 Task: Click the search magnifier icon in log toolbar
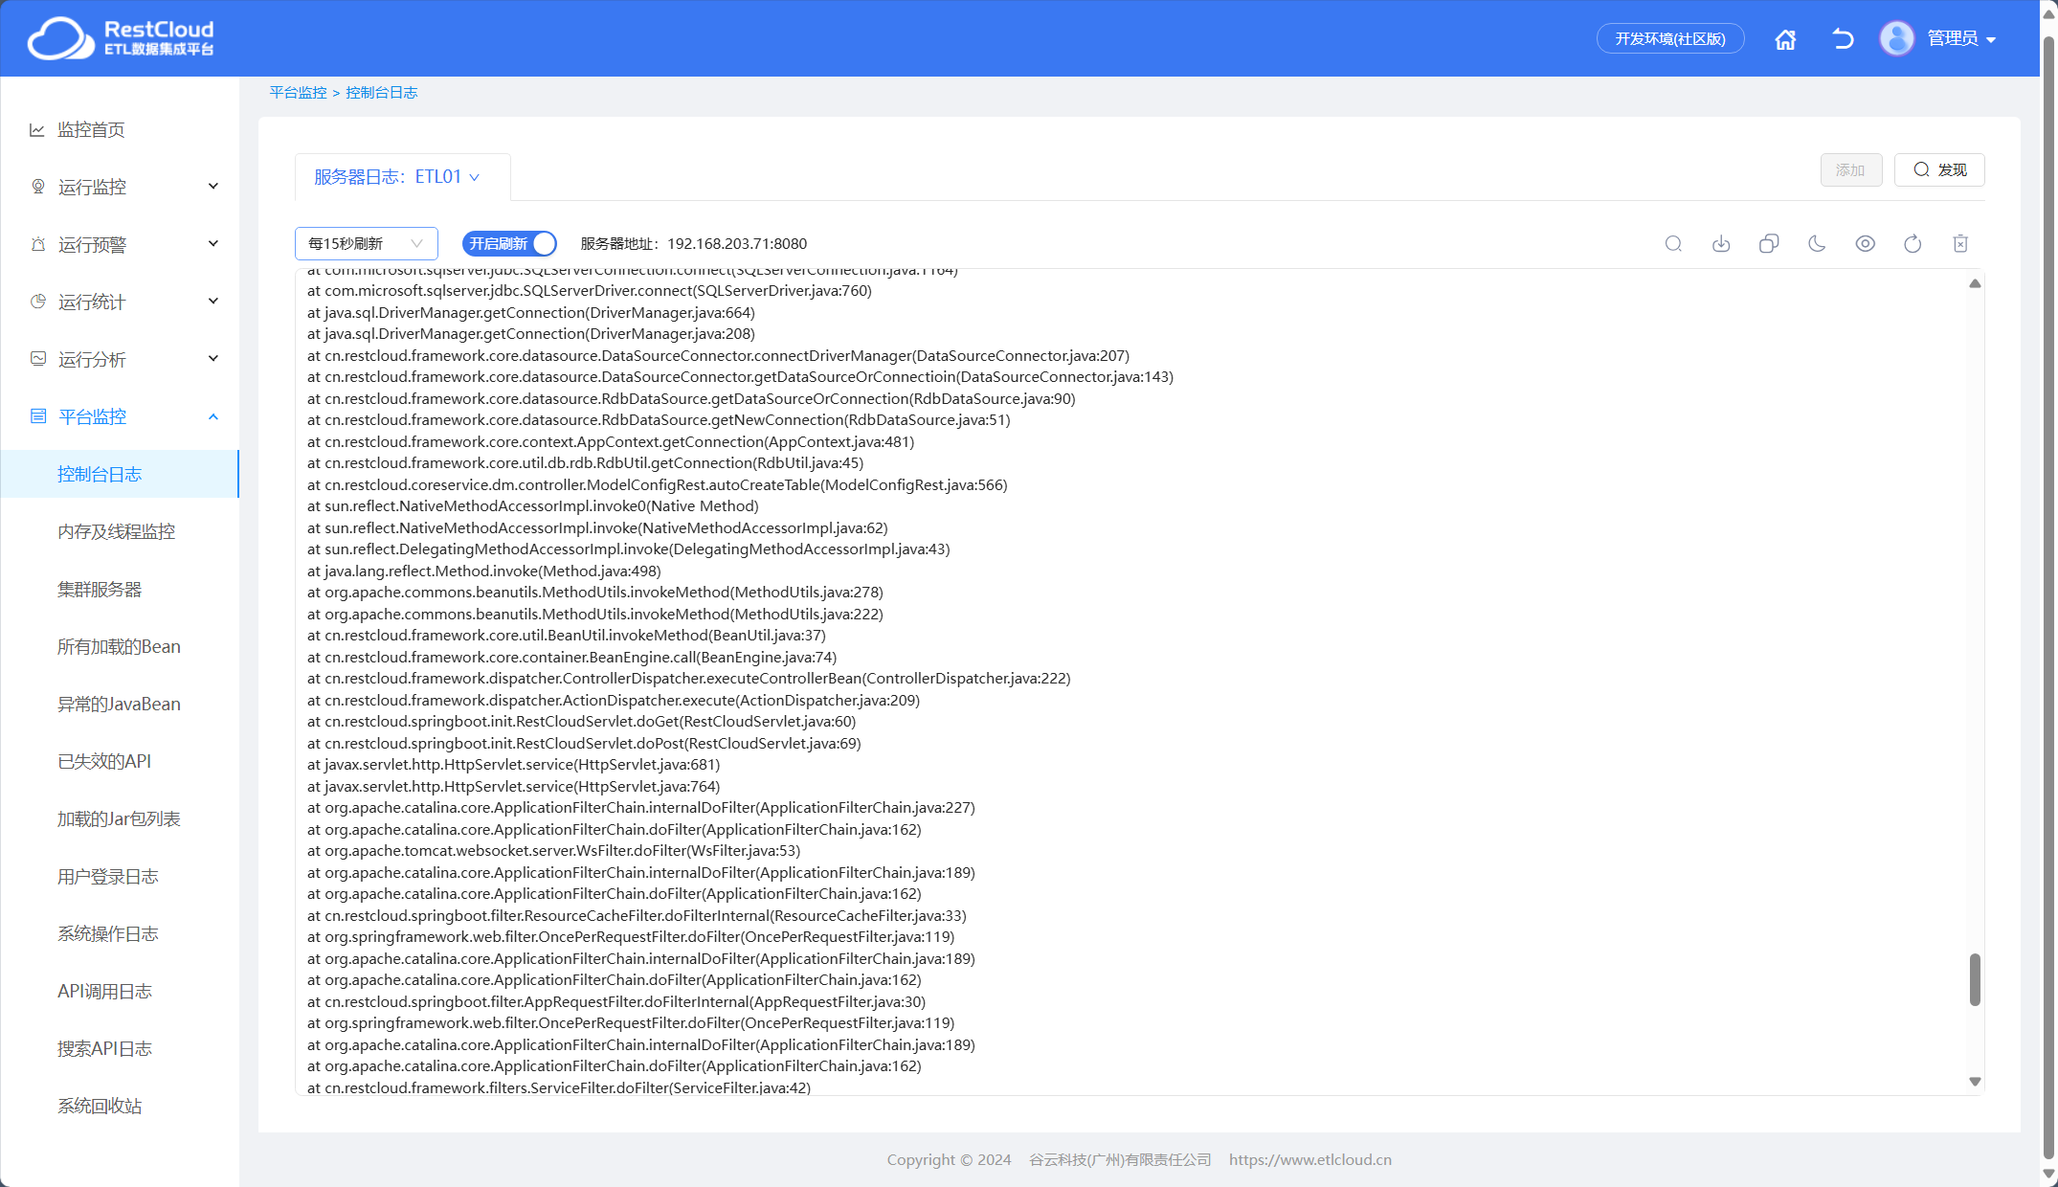click(1673, 244)
